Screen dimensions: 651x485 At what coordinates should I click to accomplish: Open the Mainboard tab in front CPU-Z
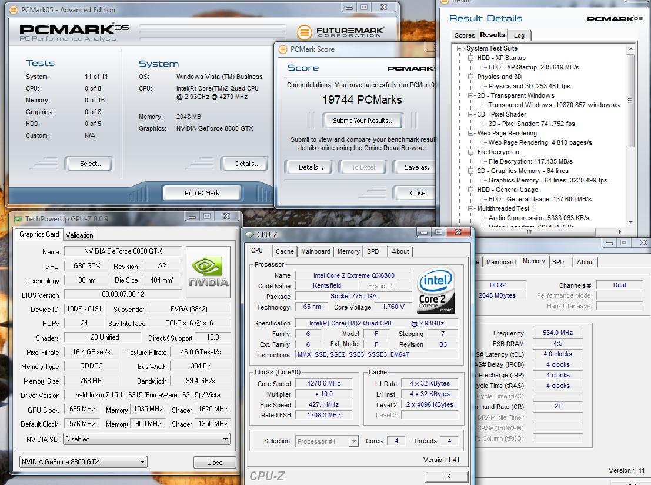point(316,251)
